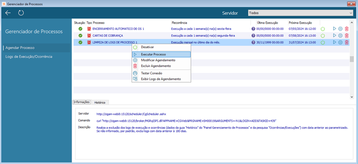Choose Exibir Logs de Agendamento menu entry
The width and height of the screenshot is (358, 164).
(x=161, y=79)
